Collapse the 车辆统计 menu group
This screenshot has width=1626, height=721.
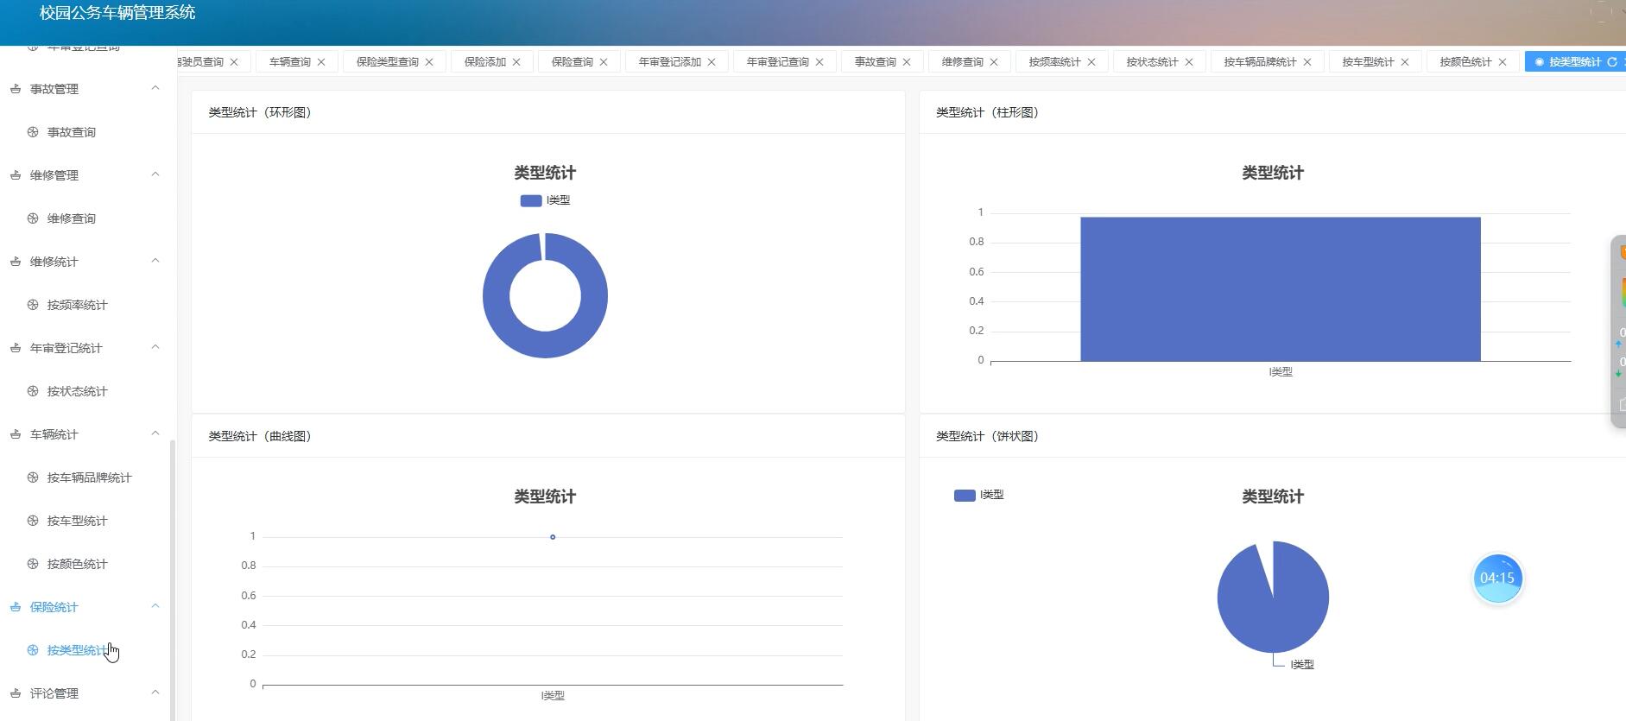tap(155, 433)
